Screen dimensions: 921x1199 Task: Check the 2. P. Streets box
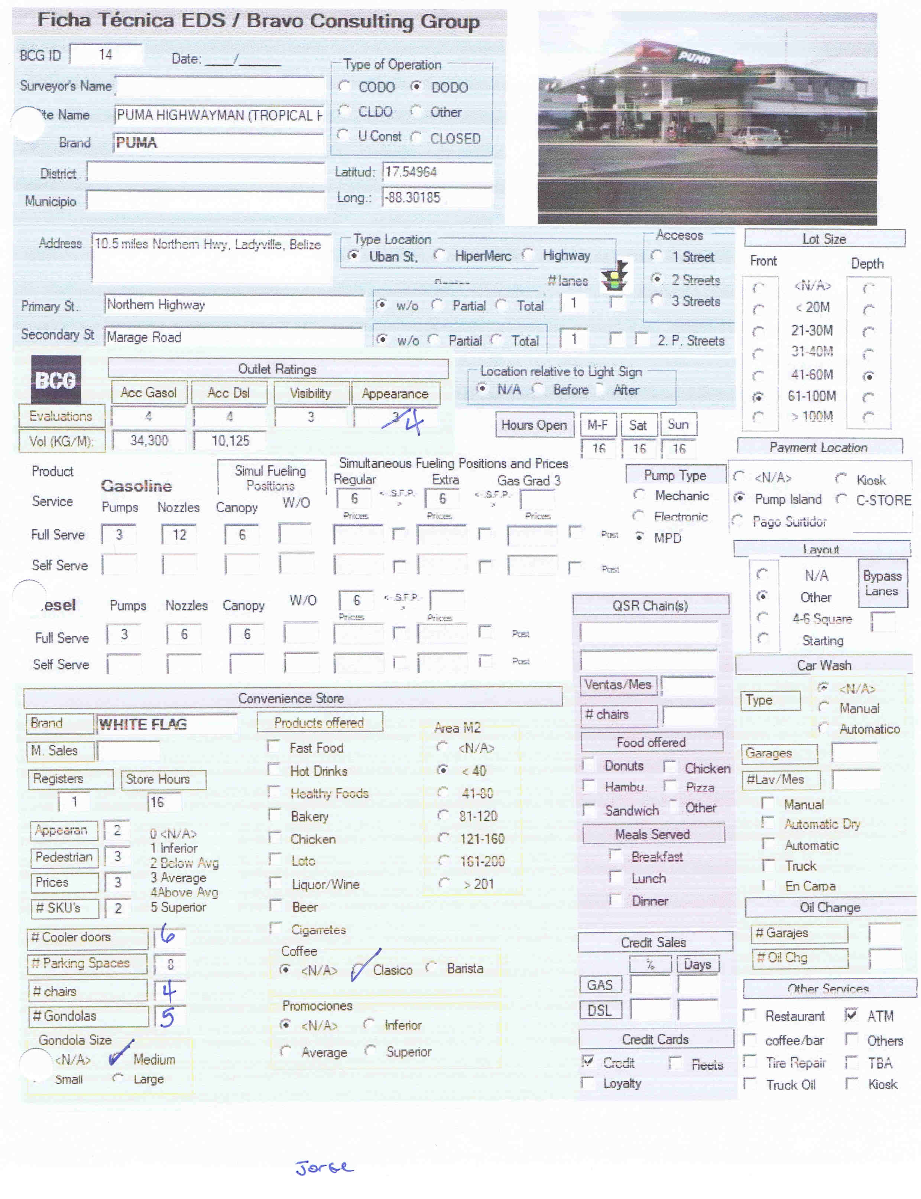642,339
